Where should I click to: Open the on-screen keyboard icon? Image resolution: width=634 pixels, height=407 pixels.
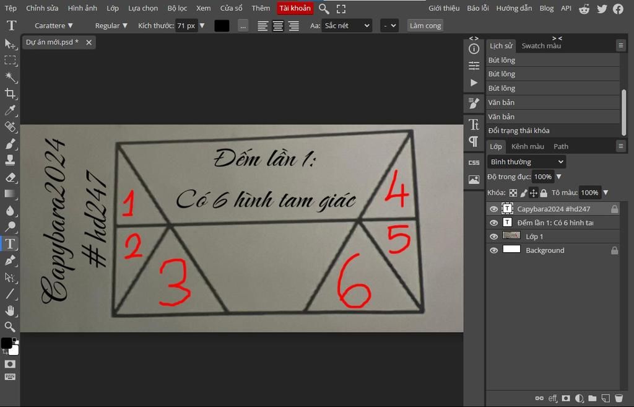tap(10, 377)
